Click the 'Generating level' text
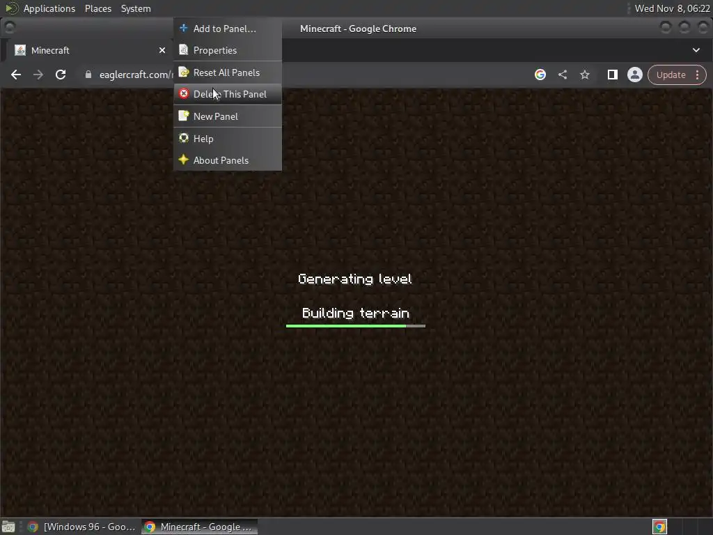 click(355, 279)
